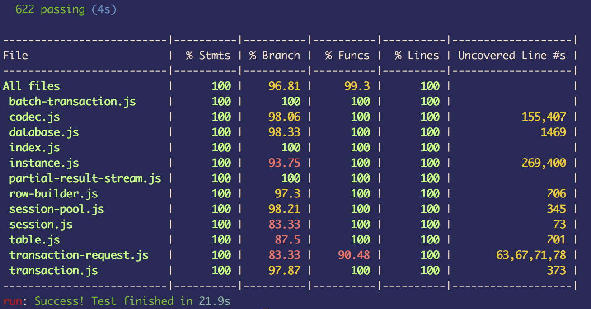Image resolution: width=591 pixels, height=309 pixels.
Task: Click the "File" column header
Action: click(15, 56)
